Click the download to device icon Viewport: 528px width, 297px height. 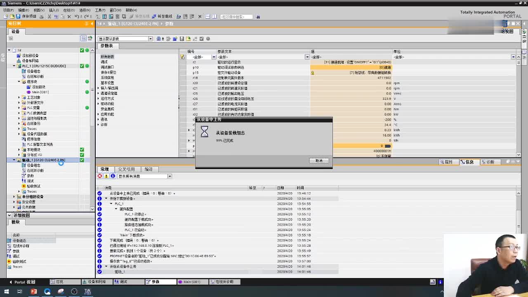coord(105,16)
